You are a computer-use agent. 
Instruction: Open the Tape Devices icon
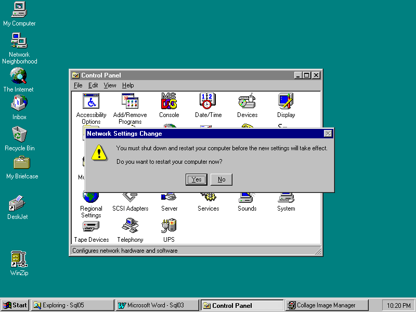[x=91, y=226]
